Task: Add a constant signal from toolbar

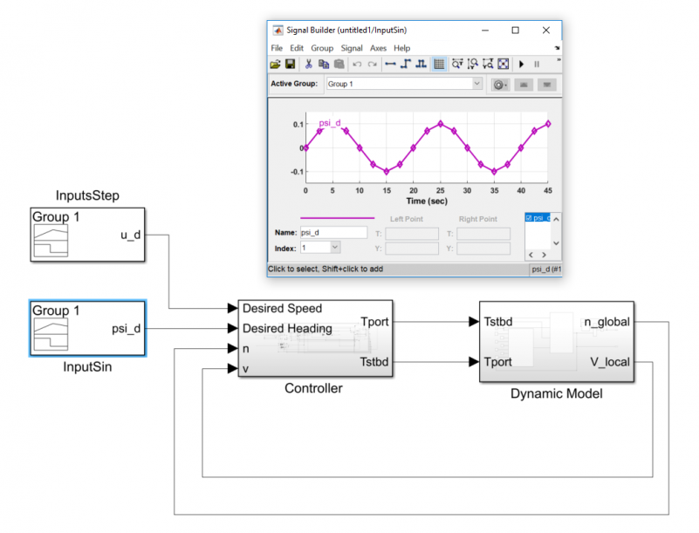Action: tap(390, 64)
